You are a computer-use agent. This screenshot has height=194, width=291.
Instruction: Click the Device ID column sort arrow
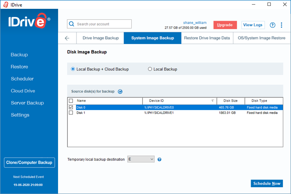pos(213,101)
